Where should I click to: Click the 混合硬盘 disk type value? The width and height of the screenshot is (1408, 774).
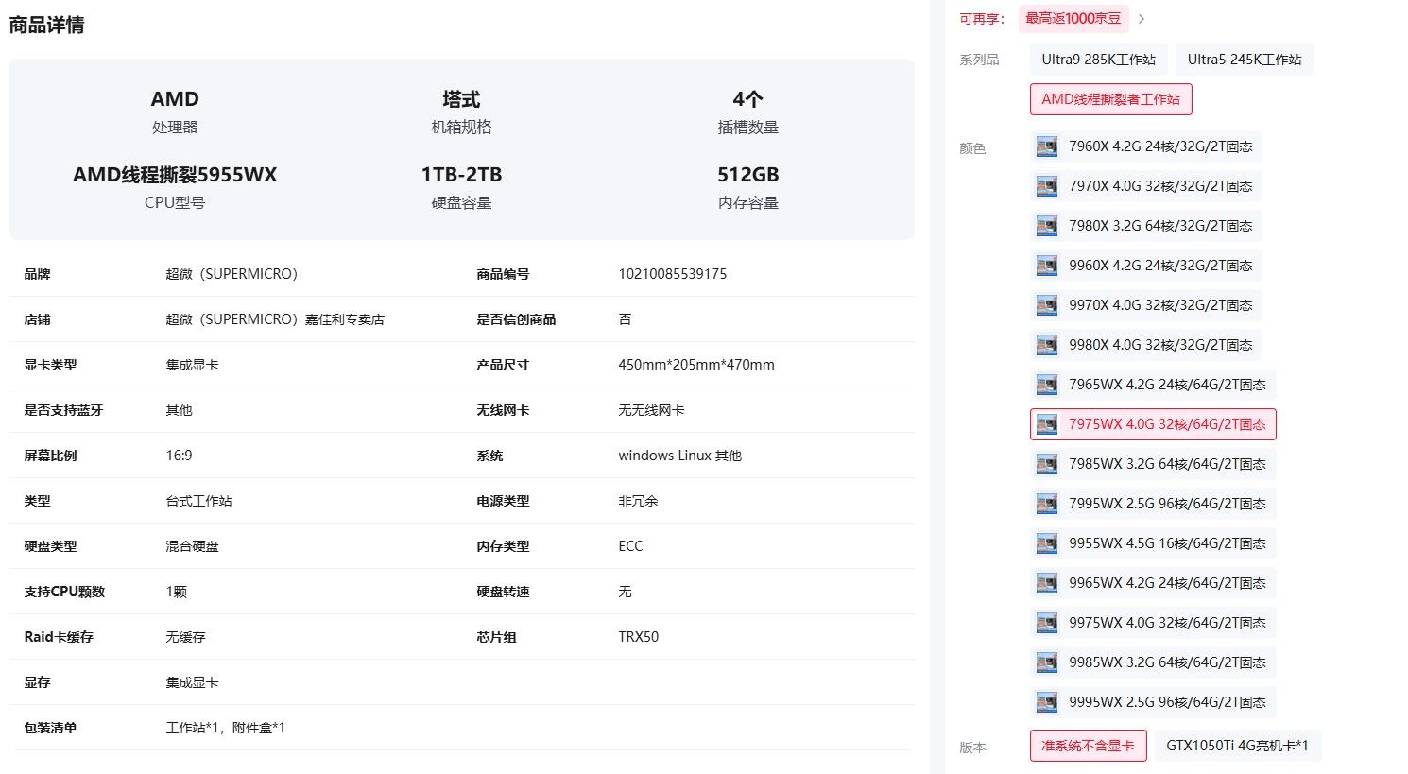[x=192, y=546]
